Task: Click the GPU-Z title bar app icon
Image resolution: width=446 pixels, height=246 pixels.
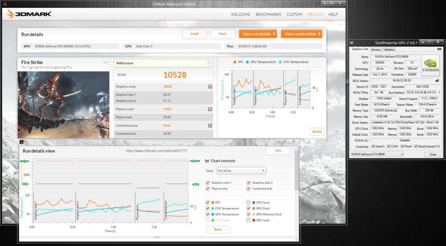Action: click(352, 41)
